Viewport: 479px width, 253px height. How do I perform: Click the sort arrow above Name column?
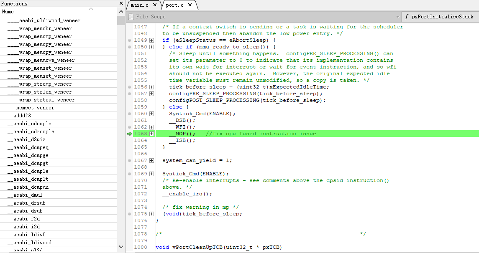[x=91, y=9]
